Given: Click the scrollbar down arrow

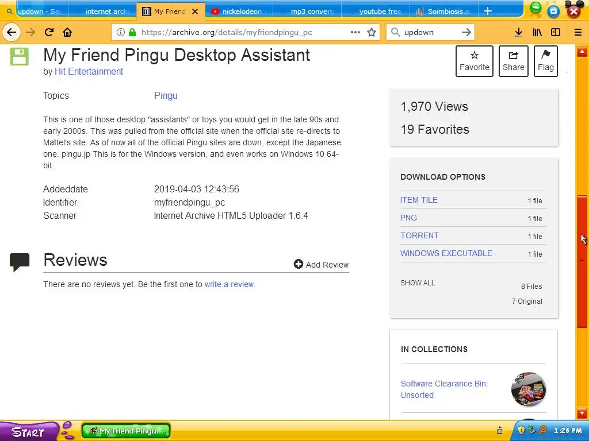Looking at the screenshot, I should [582, 413].
